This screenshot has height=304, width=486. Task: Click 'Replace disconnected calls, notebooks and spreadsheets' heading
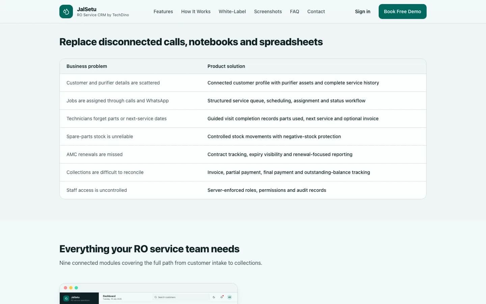click(191, 42)
